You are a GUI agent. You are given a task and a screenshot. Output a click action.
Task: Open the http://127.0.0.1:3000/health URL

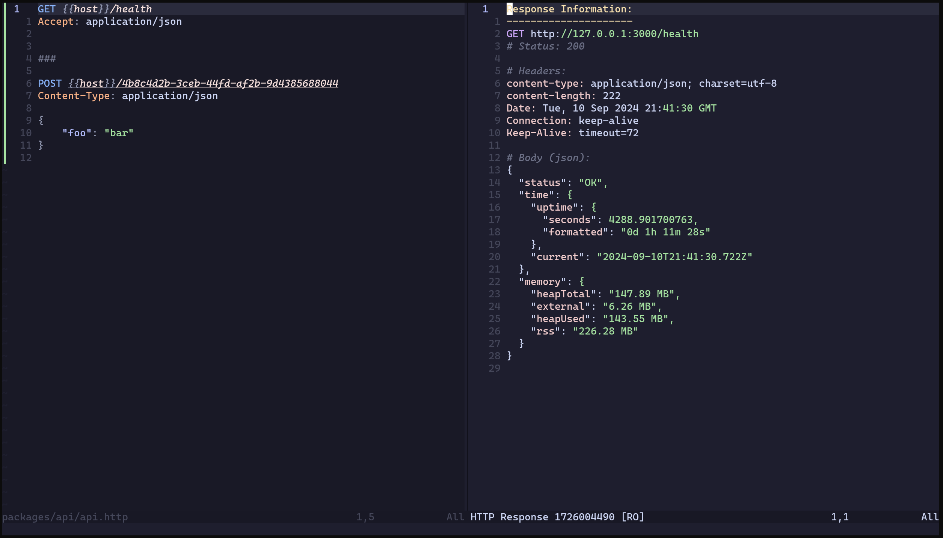tap(614, 34)
